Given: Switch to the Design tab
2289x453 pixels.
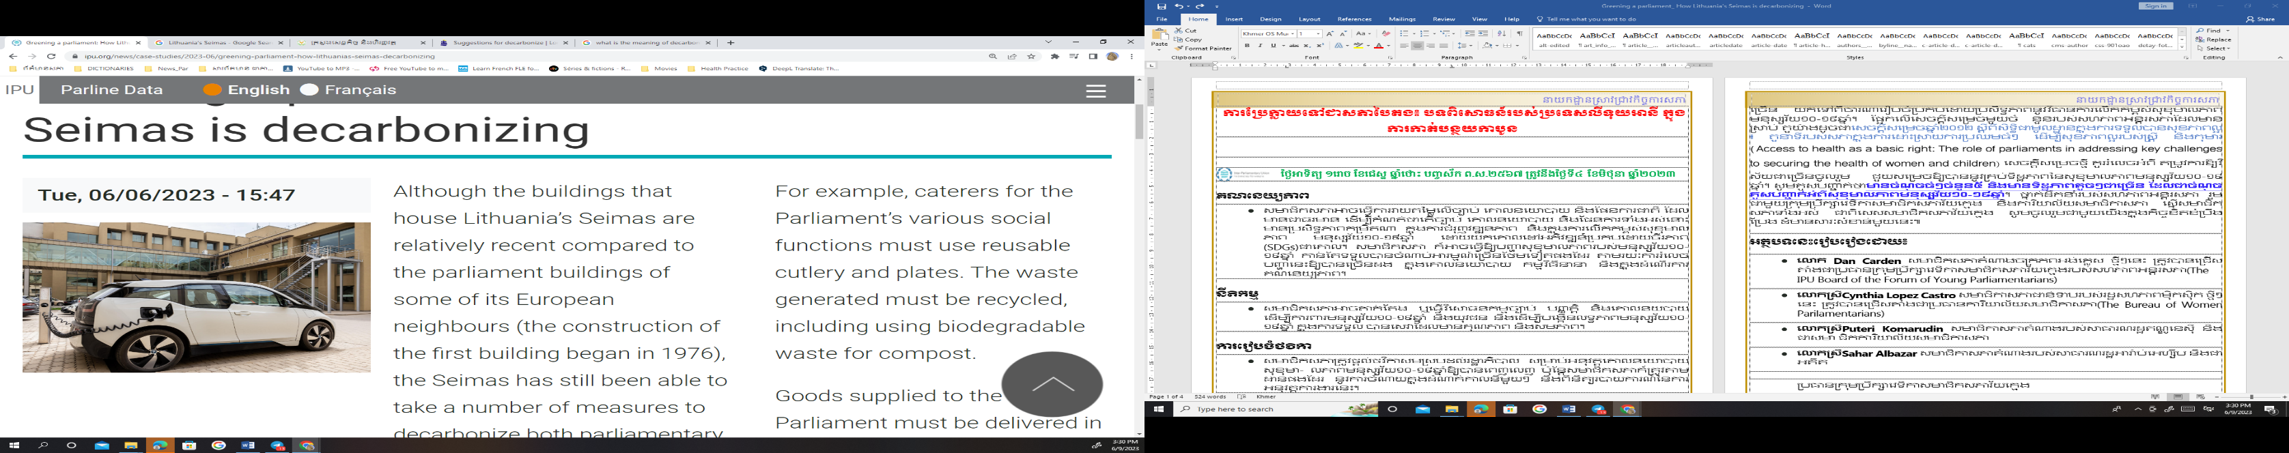Looking at the screenshot, I should [x=1271, y=18].
